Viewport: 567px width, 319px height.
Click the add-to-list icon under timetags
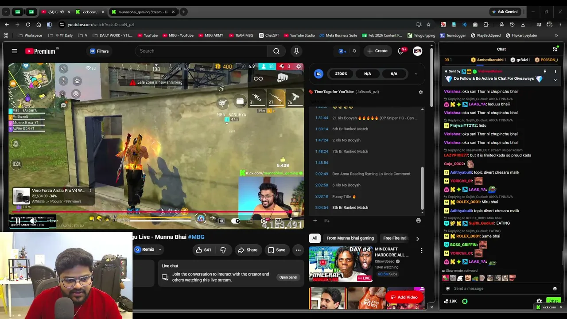tap(326, 220)
